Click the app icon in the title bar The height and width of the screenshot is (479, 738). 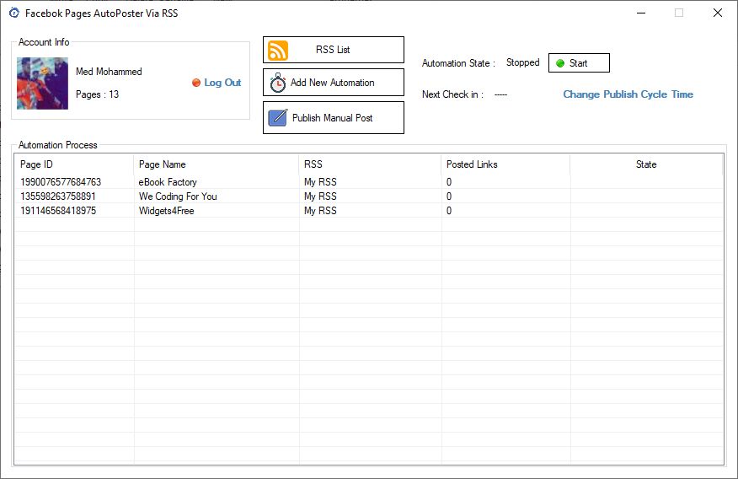pos(14,13)
